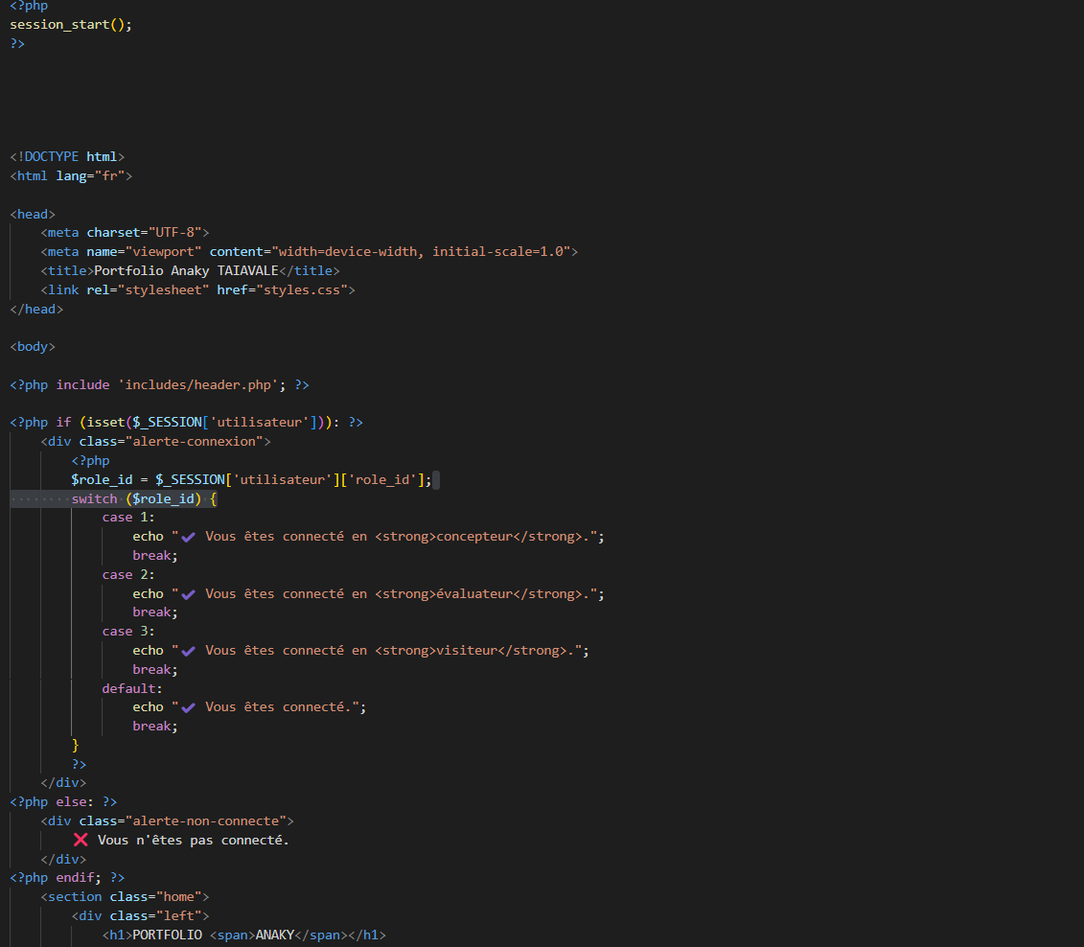Viewport: 1084px width, 947px height.
Task: Click the "case 2:" label
Action: 128,574
